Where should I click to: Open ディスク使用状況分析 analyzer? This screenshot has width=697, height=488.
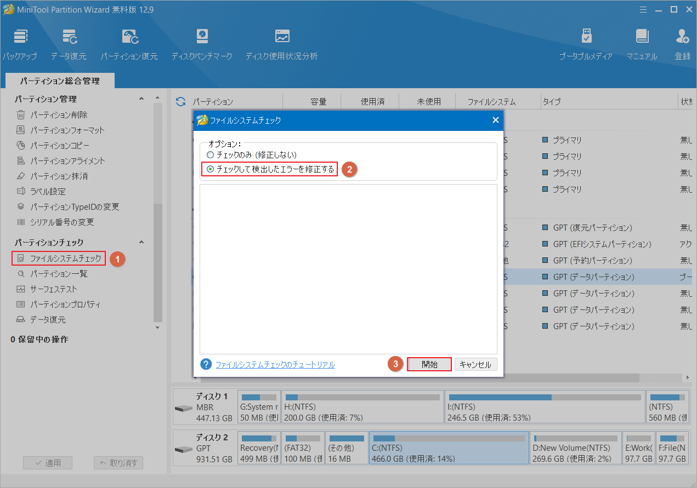[x=281, y=44]
